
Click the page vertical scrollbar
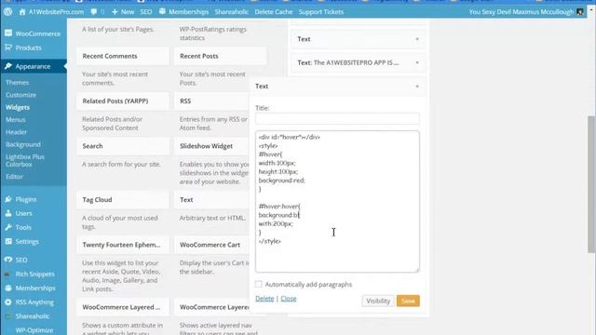(x=591, y=184)
